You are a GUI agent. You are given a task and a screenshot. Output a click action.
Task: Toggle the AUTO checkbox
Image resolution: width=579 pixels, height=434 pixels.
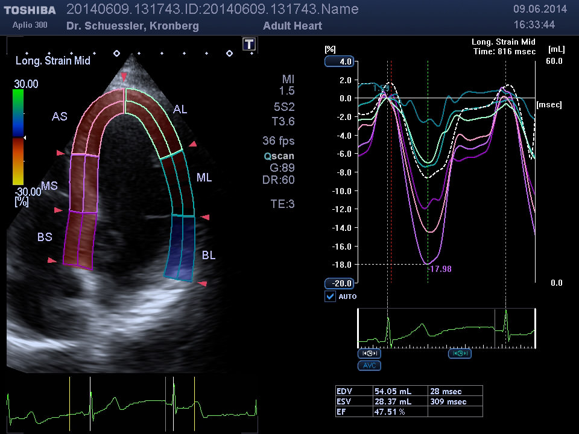click(330, 296)
